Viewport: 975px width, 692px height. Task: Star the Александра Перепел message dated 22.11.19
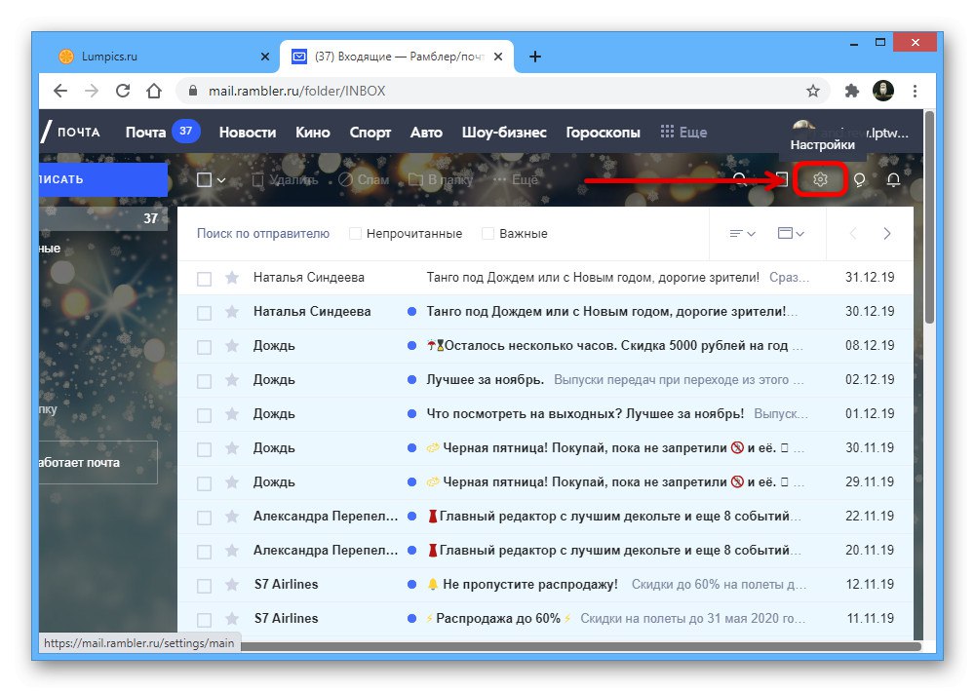(232, 516)
